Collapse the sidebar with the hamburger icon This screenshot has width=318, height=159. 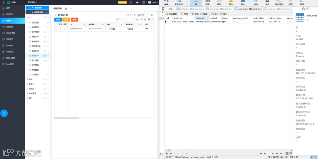(3, 2)
